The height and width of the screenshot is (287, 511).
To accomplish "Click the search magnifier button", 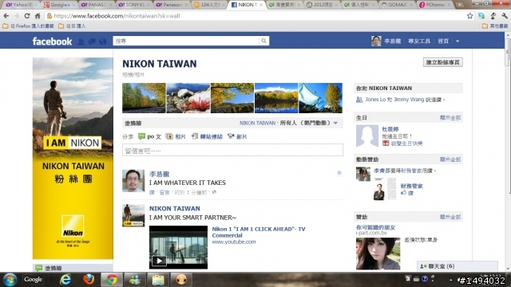I will click(x=263, y=41).
